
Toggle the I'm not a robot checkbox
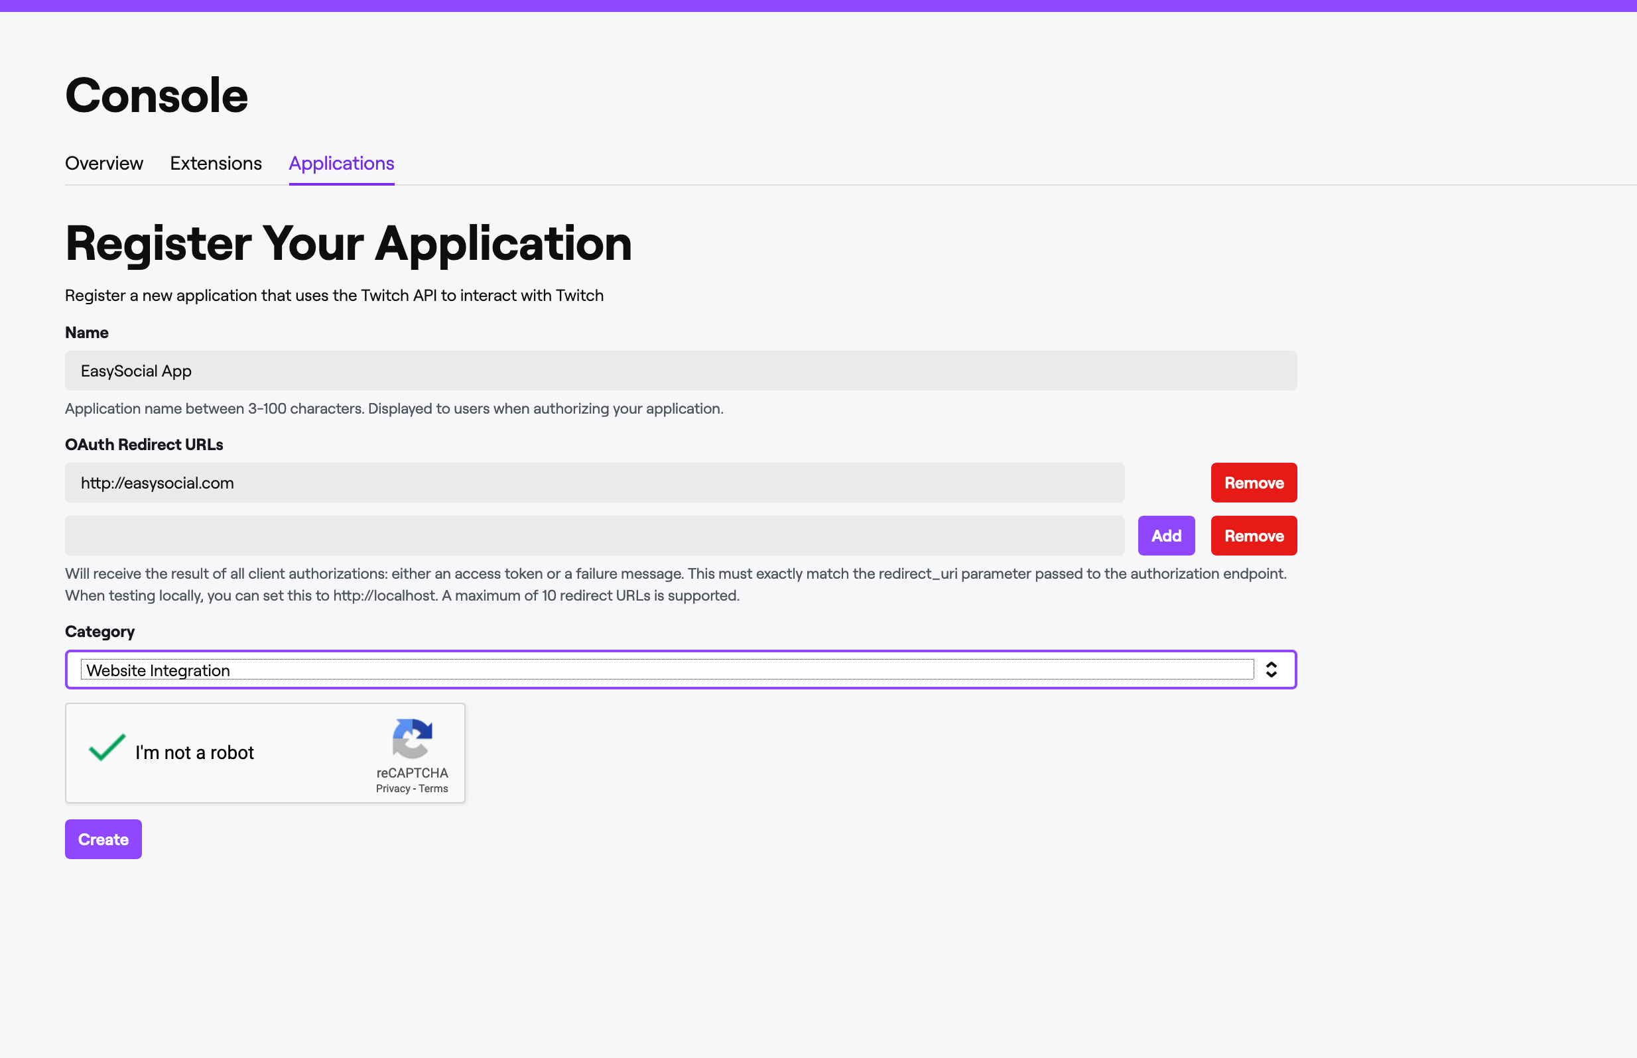107,748
